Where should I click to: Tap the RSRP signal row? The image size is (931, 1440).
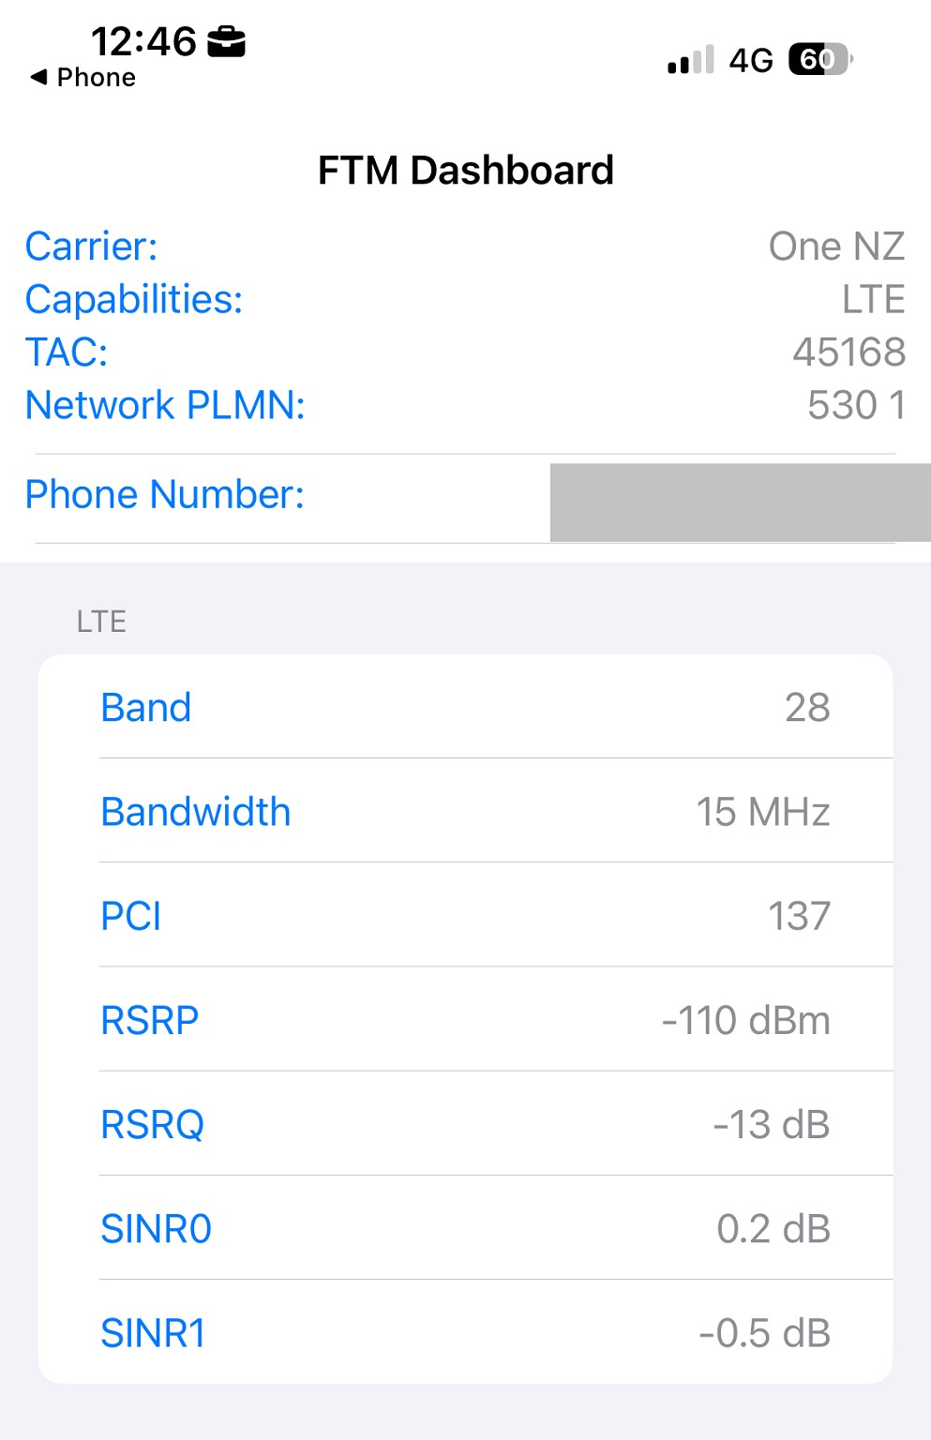pyautogui.click(x=465, y=1020)
